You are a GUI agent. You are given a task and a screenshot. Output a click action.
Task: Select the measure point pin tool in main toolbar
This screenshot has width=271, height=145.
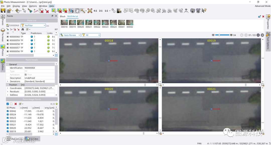[x=30, y=11]
